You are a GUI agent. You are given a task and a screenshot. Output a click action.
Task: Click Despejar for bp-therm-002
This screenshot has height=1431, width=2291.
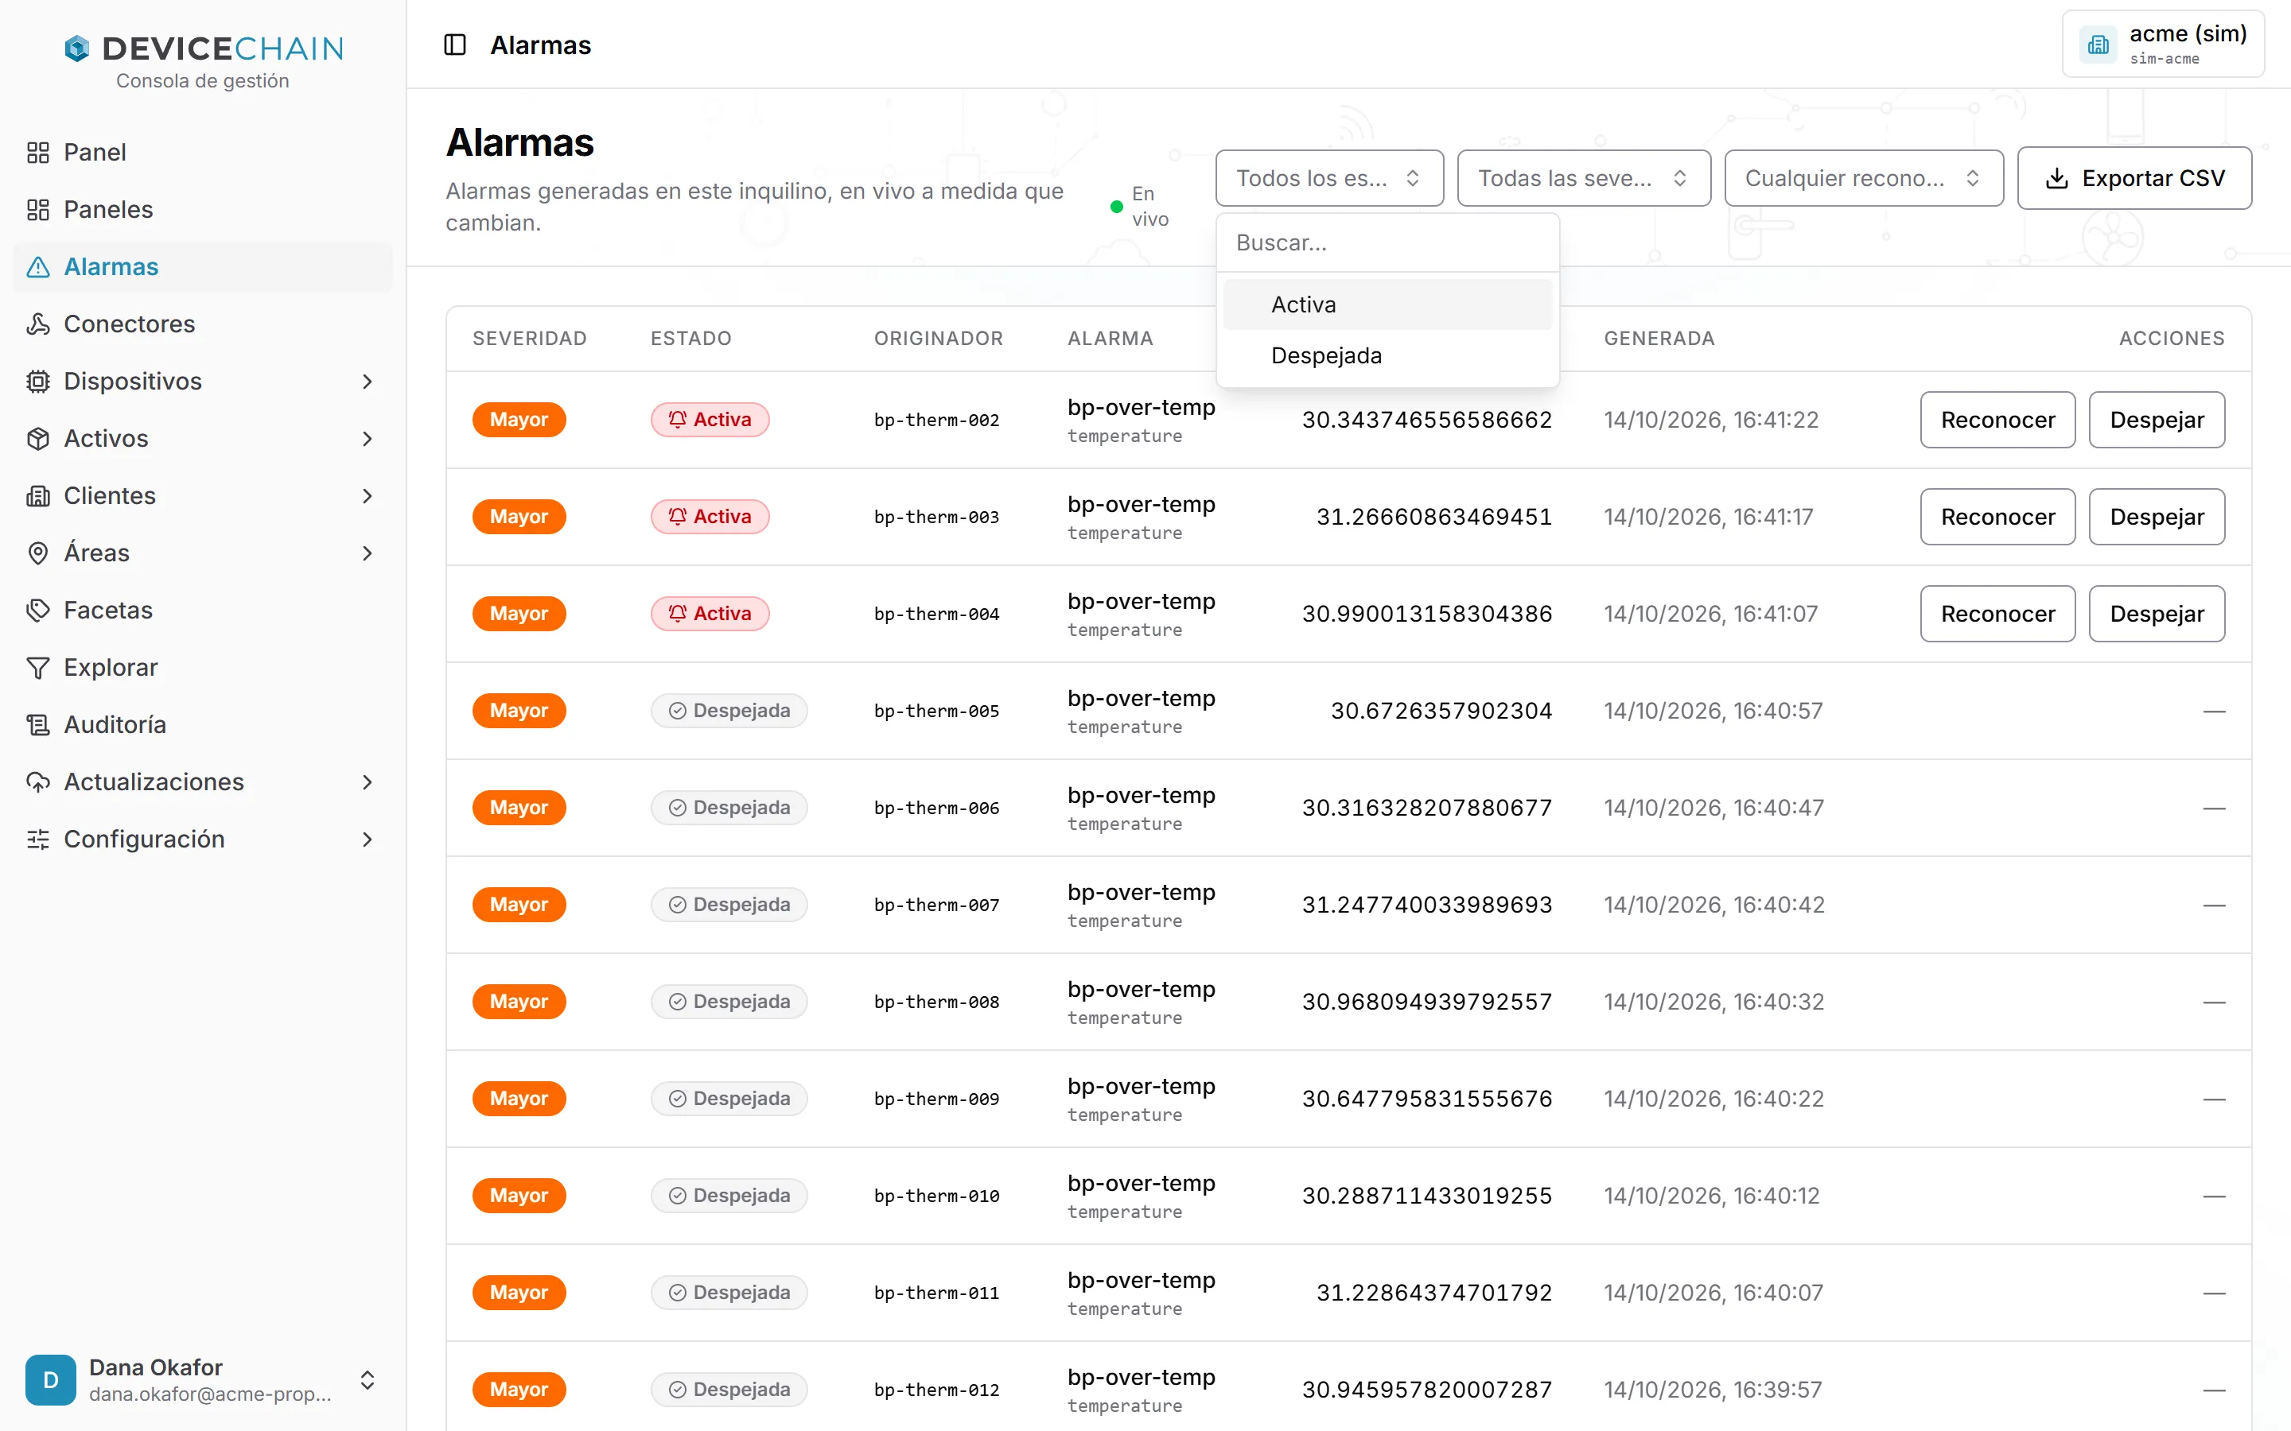click(x=2157, y=421)
